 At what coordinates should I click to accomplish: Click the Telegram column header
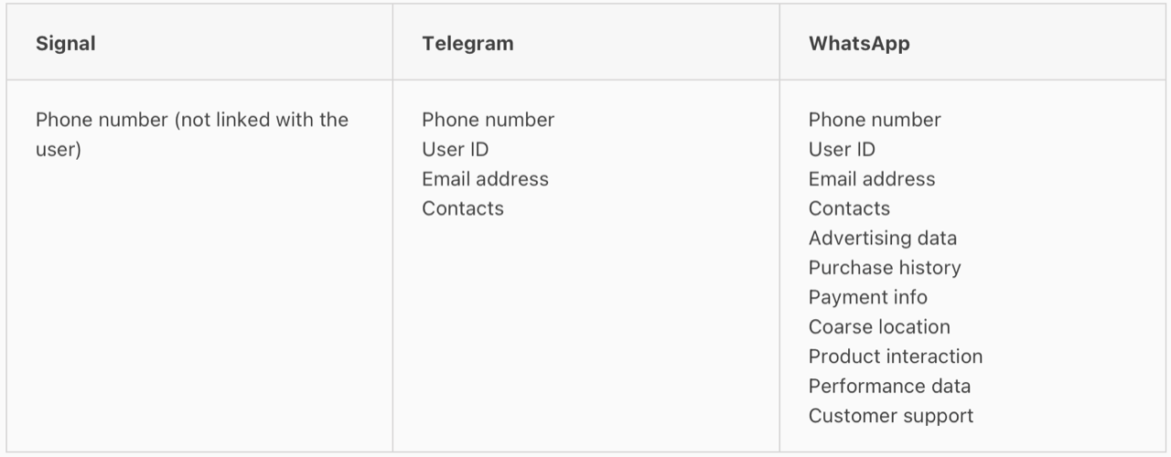click(x=467, y=44)
